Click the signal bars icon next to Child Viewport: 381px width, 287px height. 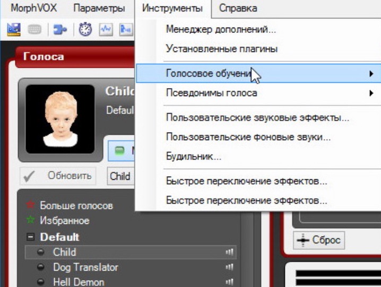point(230,253)
